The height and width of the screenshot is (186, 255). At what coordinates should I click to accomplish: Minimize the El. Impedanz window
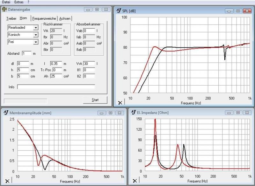pos(229,113)
